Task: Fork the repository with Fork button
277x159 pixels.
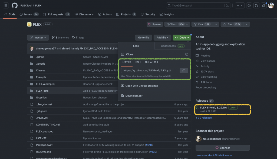Action: click(x=202, y=24)
